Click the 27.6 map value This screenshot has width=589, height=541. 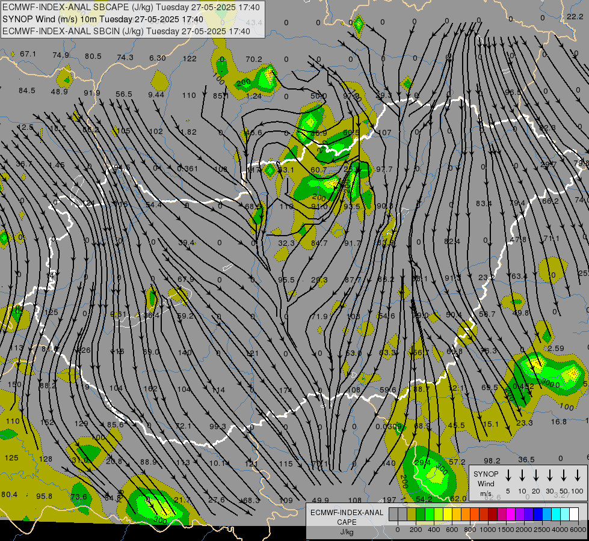tap(217, 500)
